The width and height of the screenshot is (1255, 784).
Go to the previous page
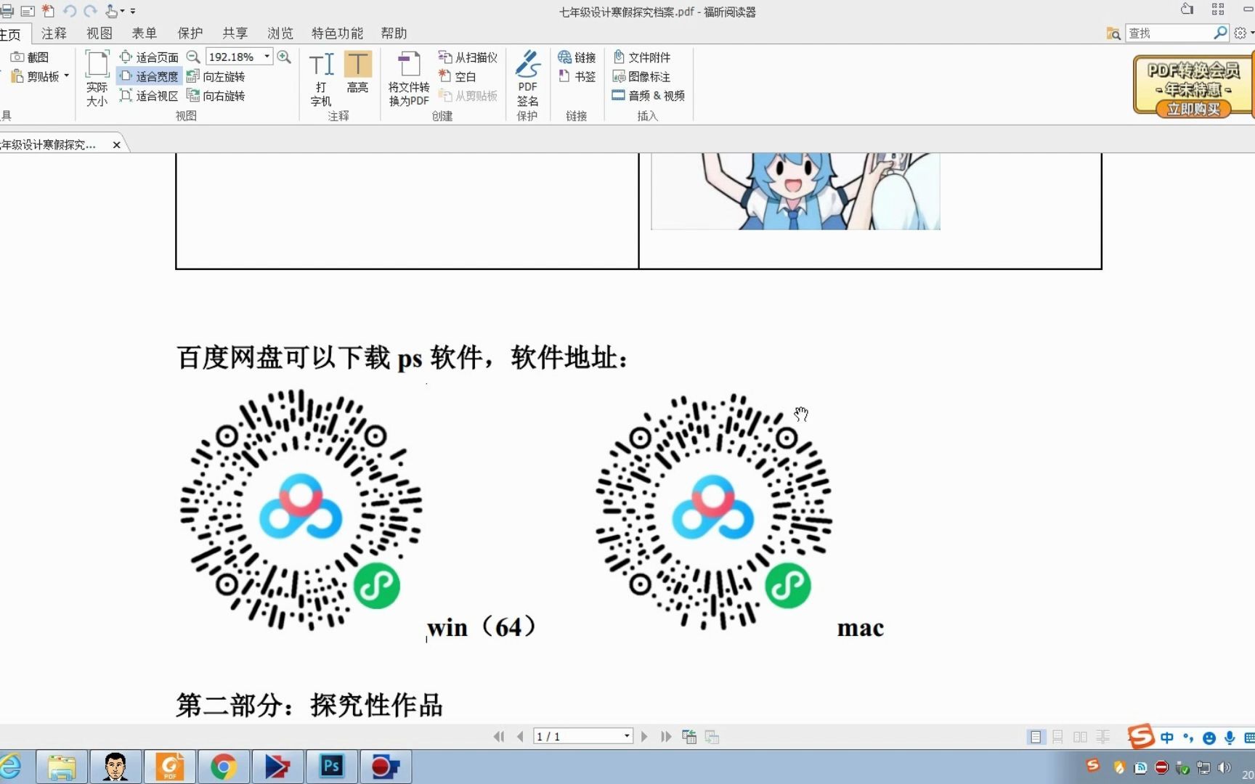(520, 737)
